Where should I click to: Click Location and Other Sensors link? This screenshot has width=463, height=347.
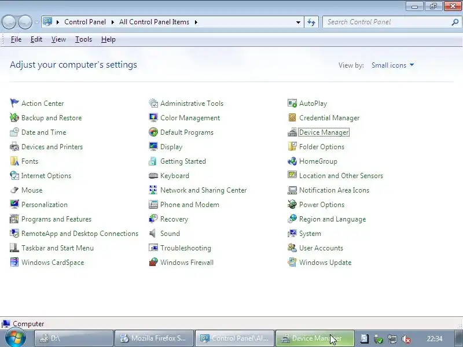click(x=341, y=176)
